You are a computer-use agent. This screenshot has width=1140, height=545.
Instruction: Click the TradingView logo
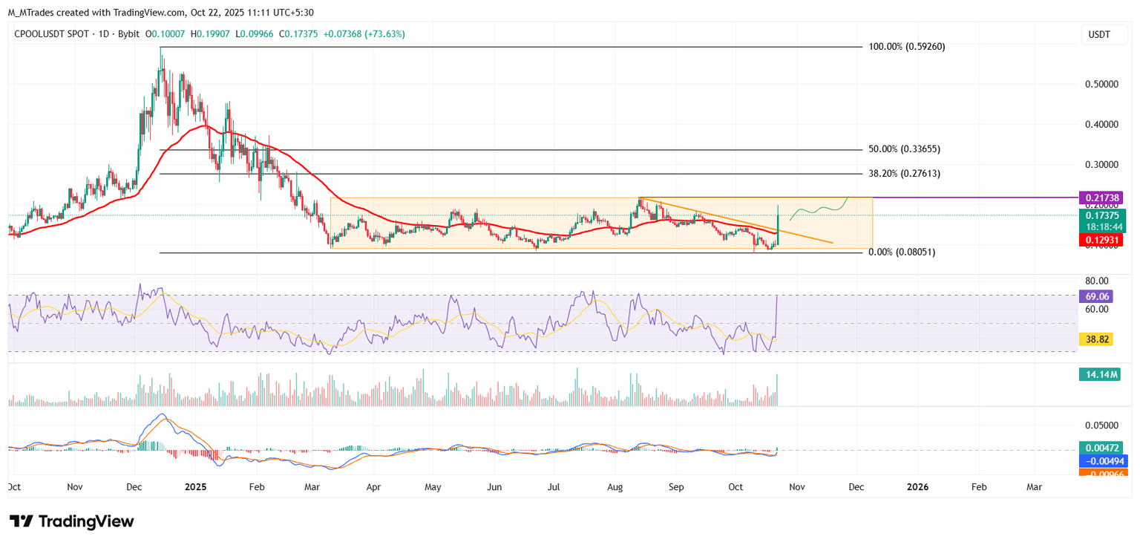[x=71, y=521]
